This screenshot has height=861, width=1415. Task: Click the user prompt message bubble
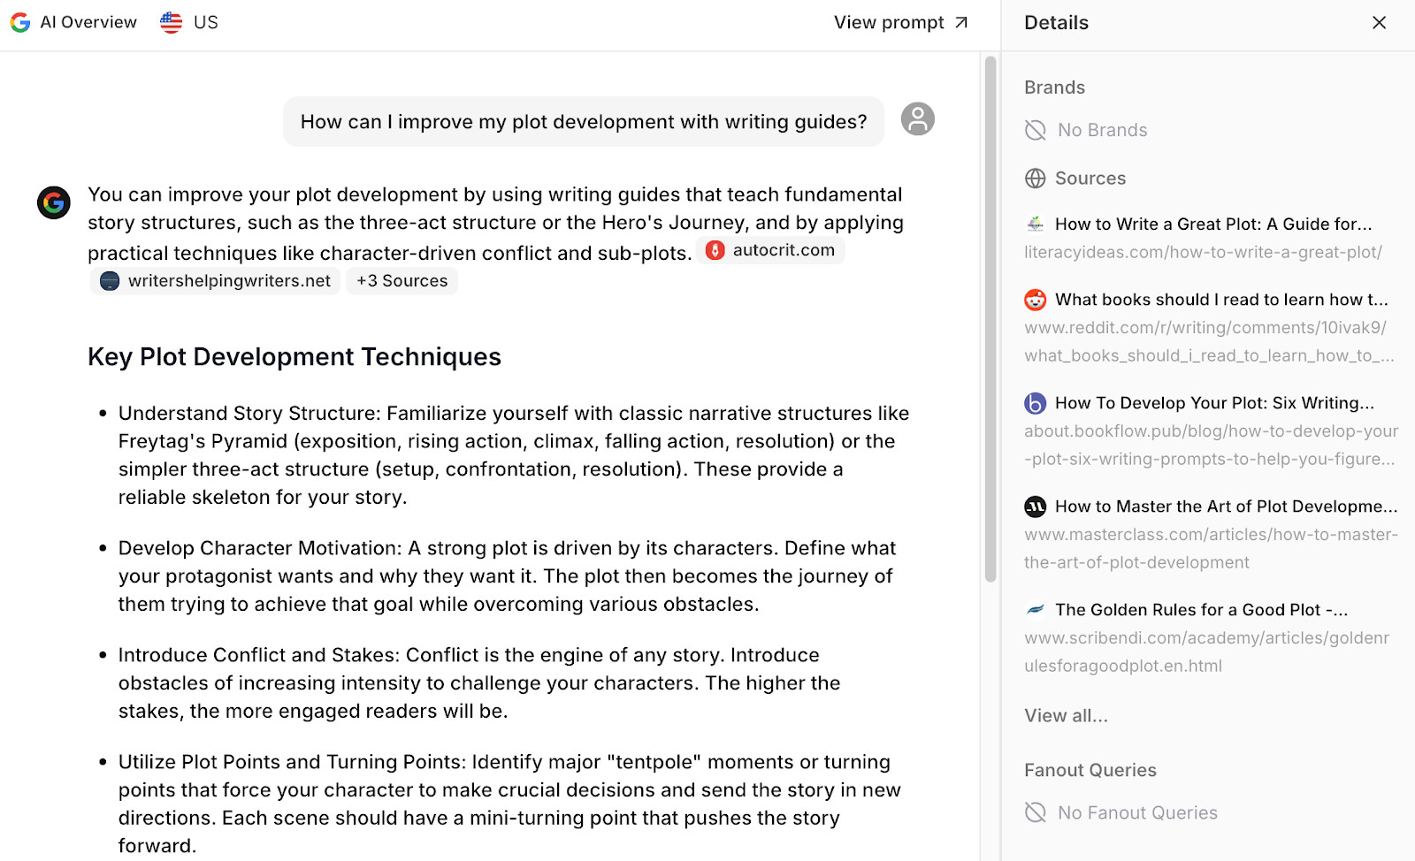pyautogui.click(x=583, y=122)
